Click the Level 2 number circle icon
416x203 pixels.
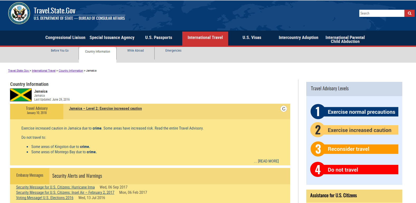318,130
